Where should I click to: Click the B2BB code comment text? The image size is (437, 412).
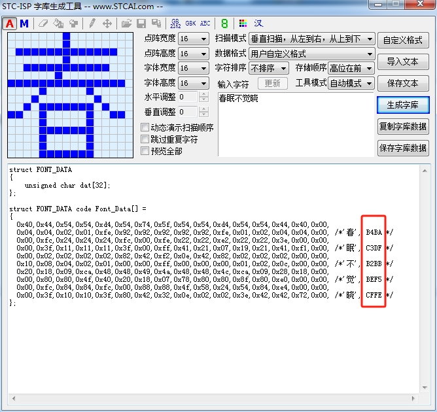[x=374, y=264]
